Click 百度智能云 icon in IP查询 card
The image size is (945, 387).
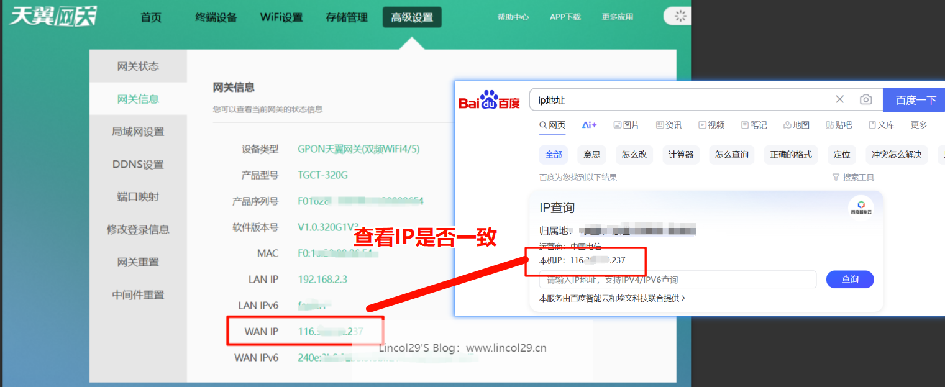point(861,207)
